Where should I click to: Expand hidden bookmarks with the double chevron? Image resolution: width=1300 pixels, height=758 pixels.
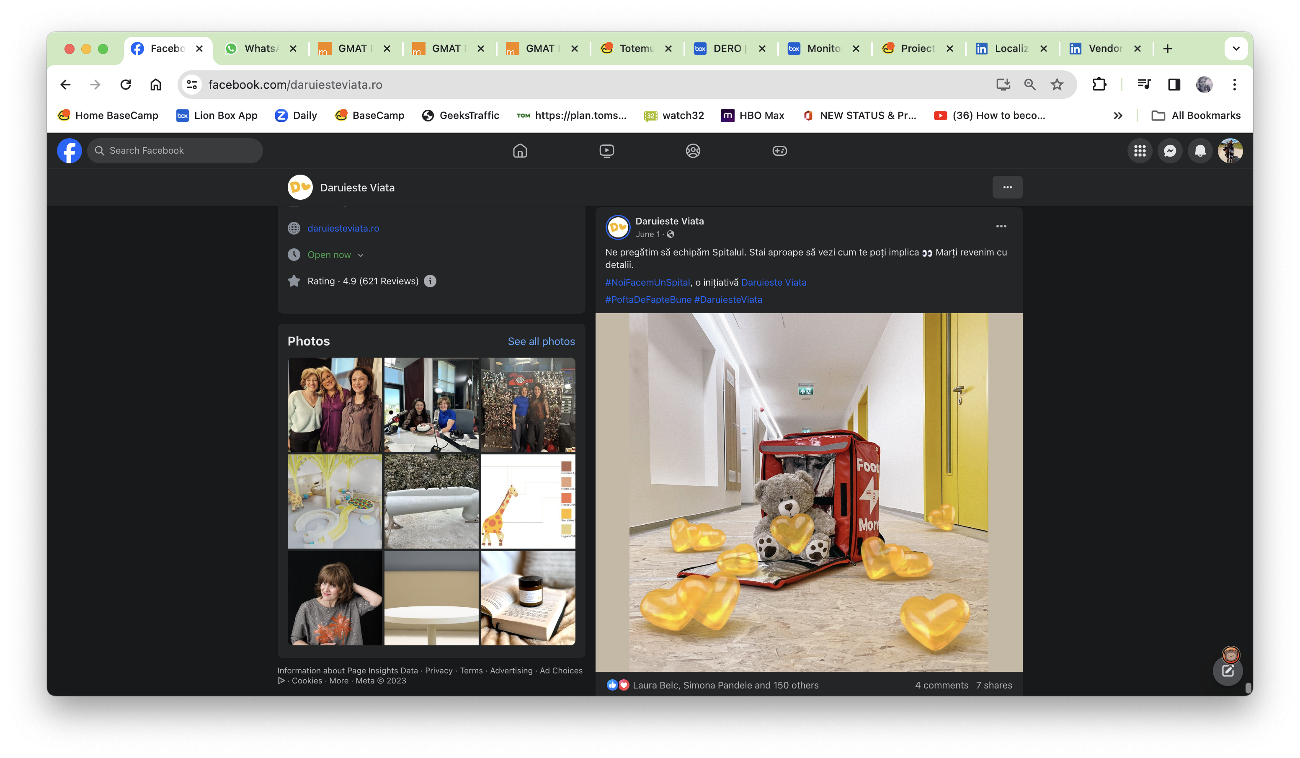1118,116
